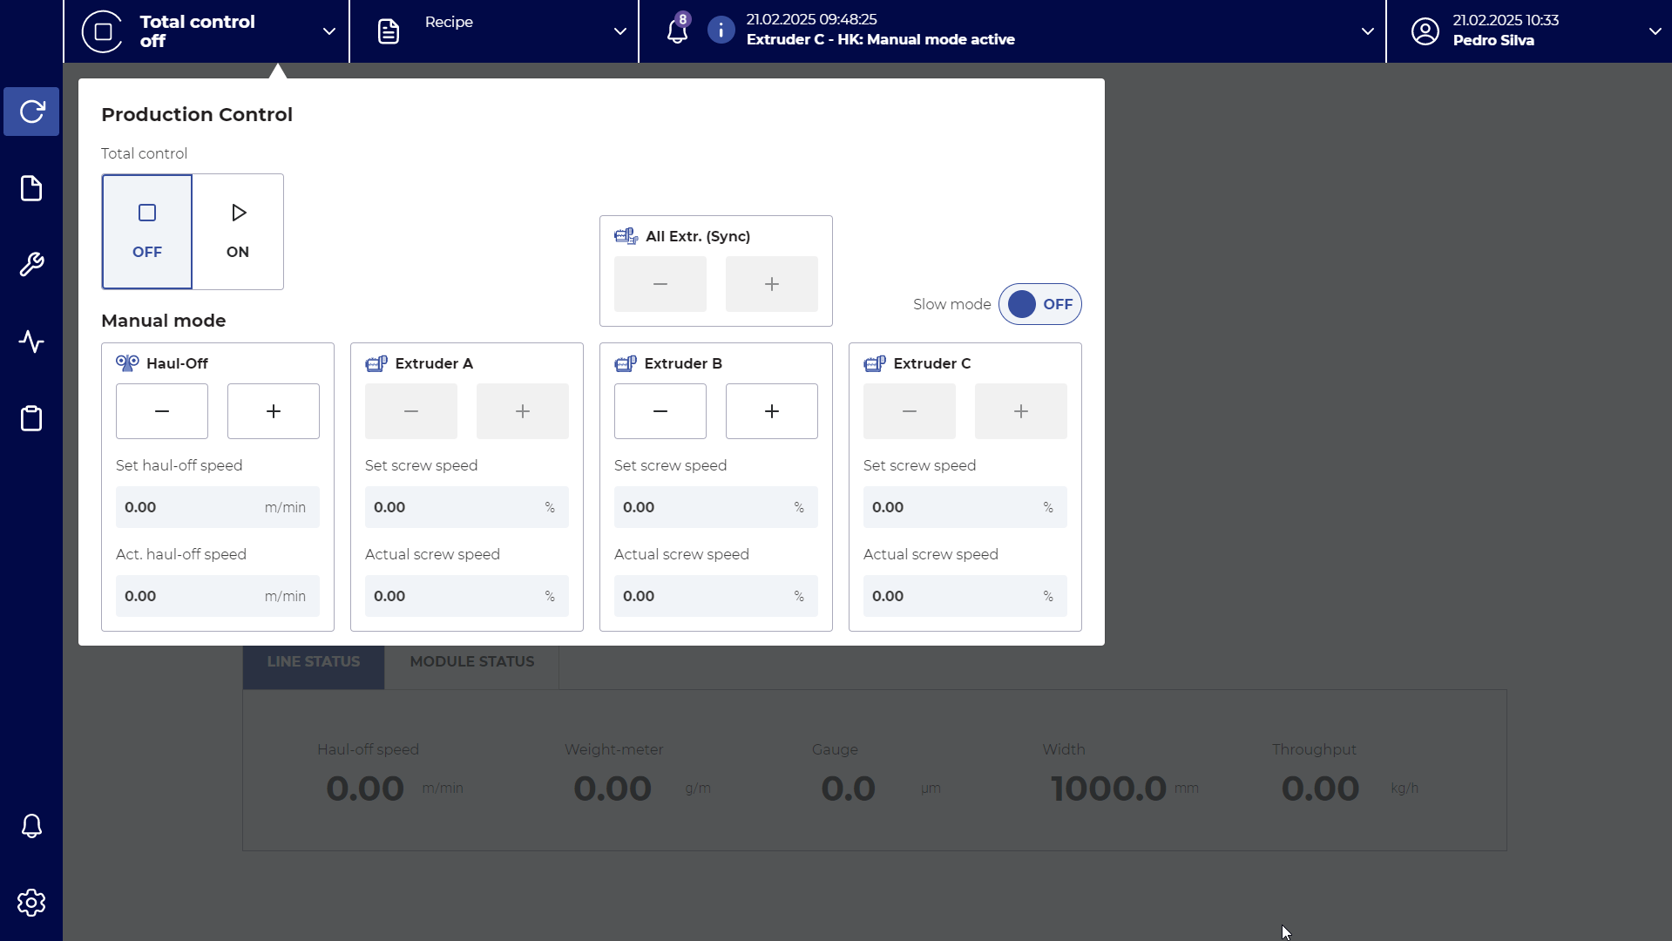Open the document icon in sidebar

[x=31, y=188]
